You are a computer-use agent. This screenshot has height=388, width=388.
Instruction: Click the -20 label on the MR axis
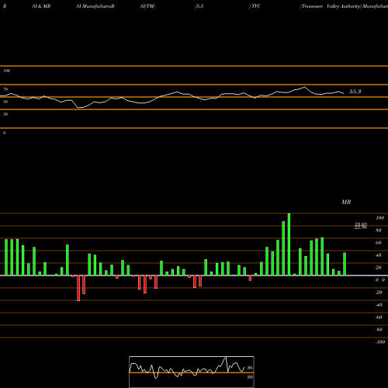[x=379, y=293]
